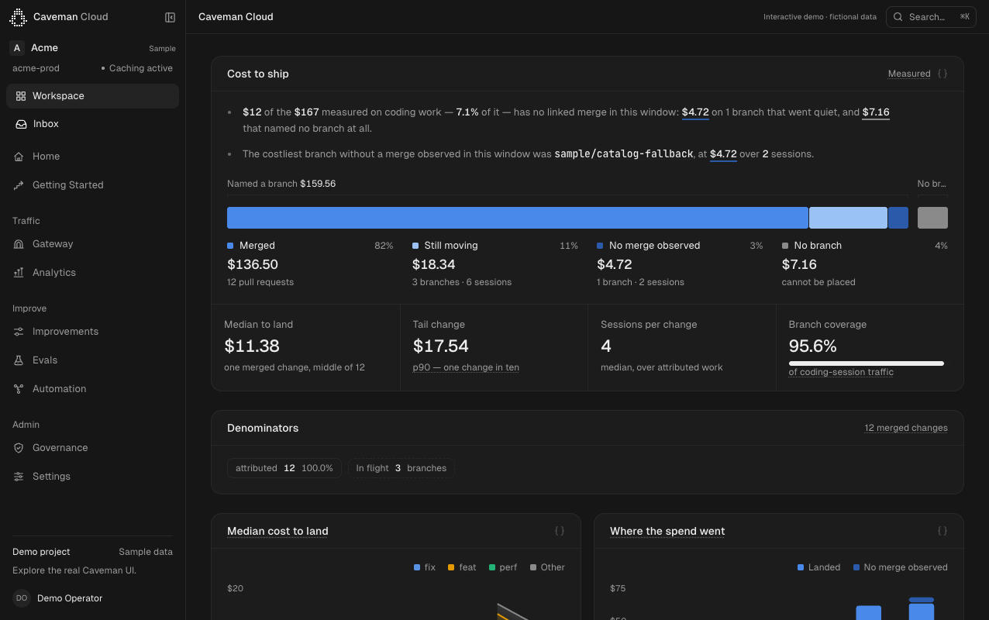Viewport: 989px width, 620px height.
Task: Click the Sample data label
Action: click(146, 552)
